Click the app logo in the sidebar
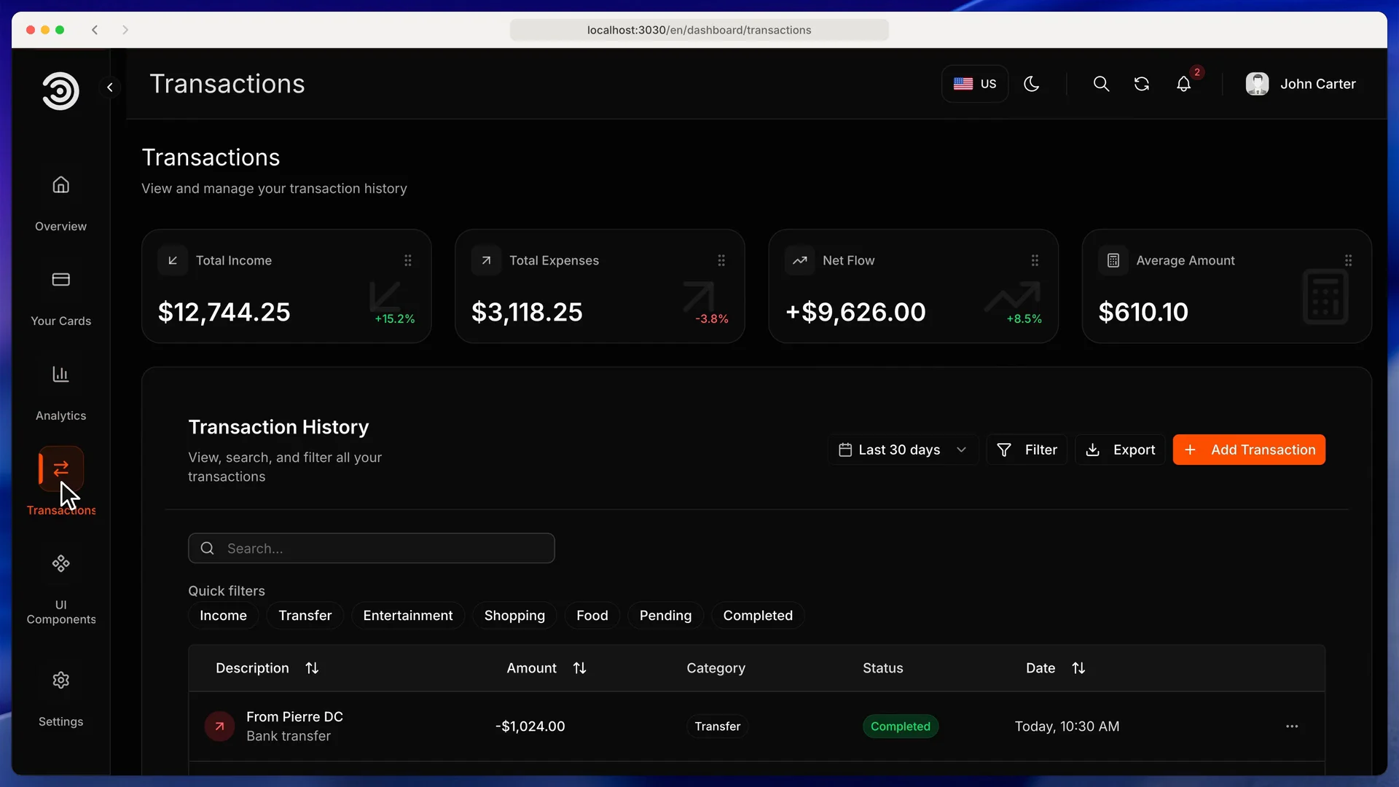The width and height of the screenshot is (1399, 787). point(60,90)
